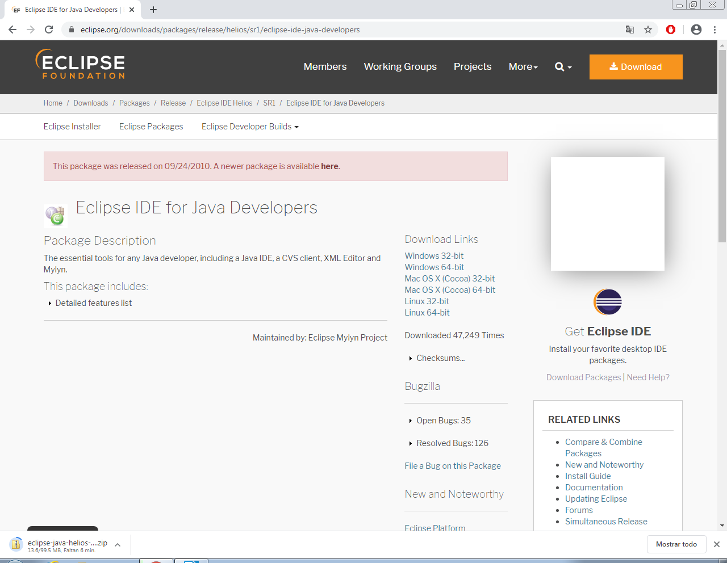
Task: Expand Eclipse Developer Builds dropdown
Action: [x=250, y=127]
